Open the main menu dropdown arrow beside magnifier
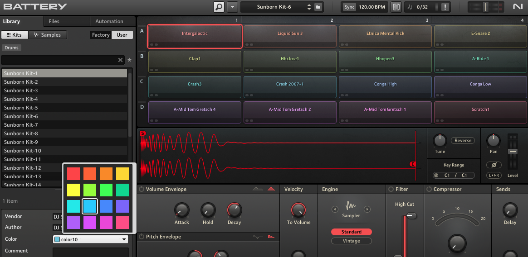The image size is (528, 257). click(x=232, y=7)
